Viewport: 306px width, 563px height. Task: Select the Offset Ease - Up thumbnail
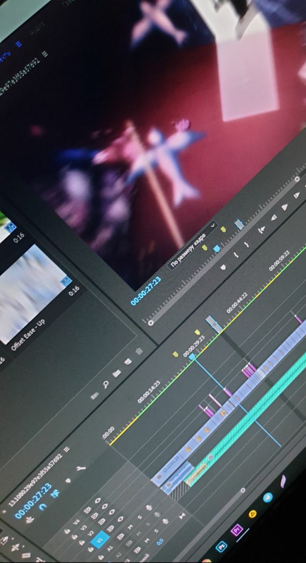pyautogui.click(x=33, y=295)
